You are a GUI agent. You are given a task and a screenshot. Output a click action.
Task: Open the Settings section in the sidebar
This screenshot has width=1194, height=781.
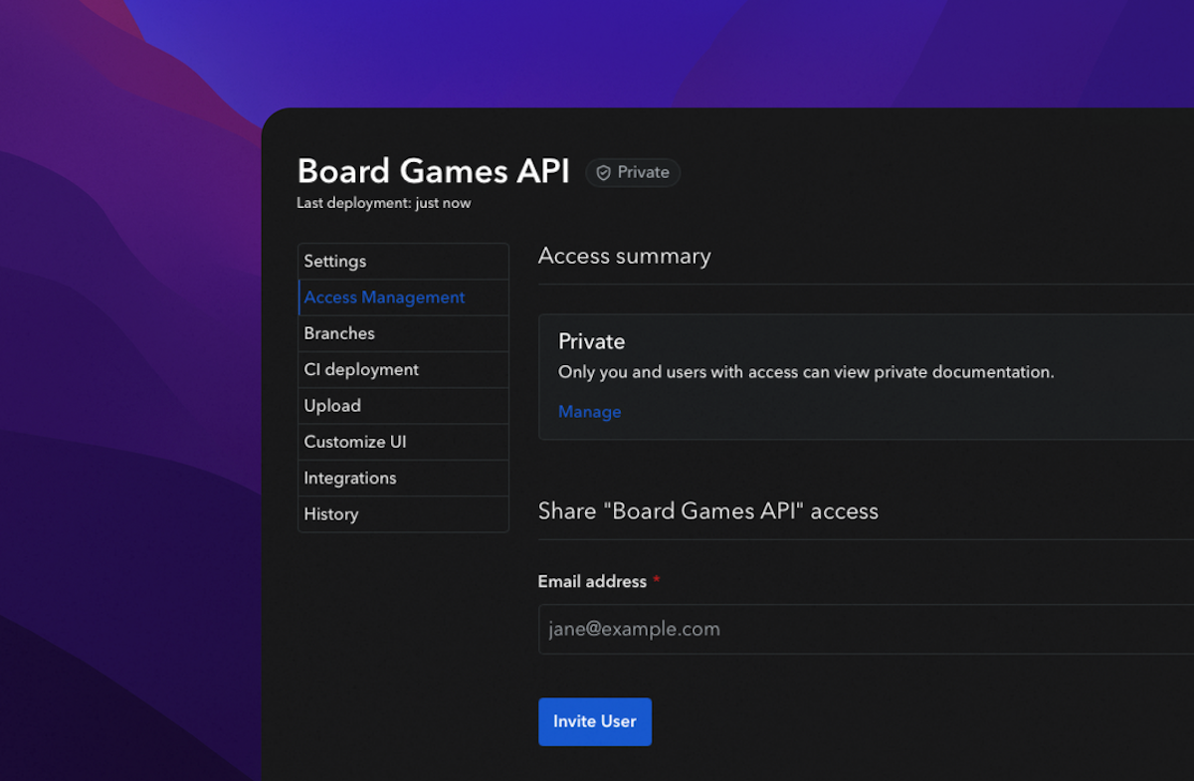[x=334, y=261]
